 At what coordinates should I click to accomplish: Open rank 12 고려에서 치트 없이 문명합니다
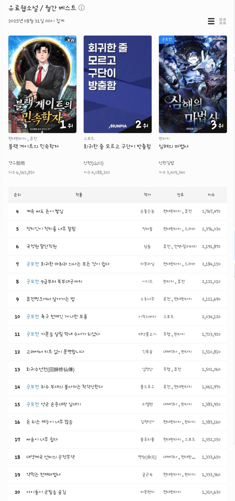pos(55,352)
